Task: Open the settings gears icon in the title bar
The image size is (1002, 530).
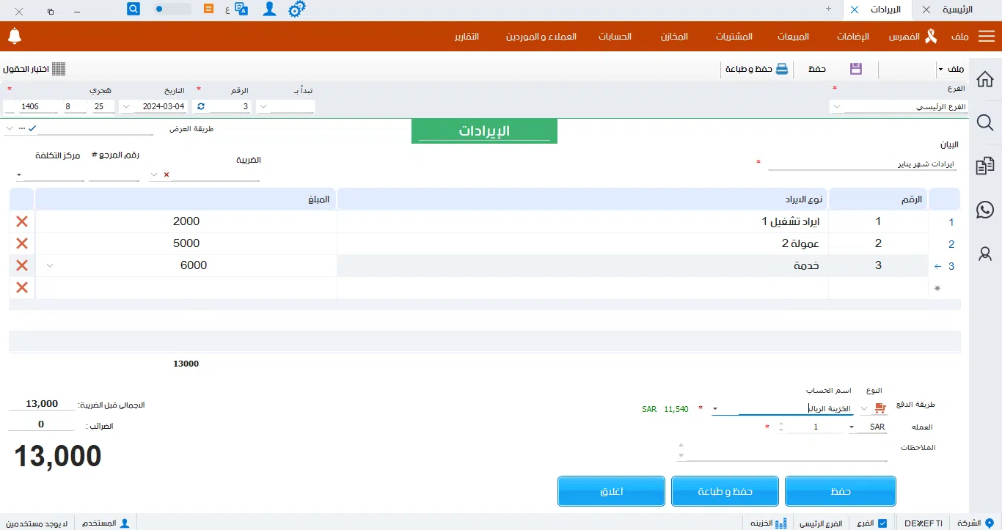Action: pos(296,10)
